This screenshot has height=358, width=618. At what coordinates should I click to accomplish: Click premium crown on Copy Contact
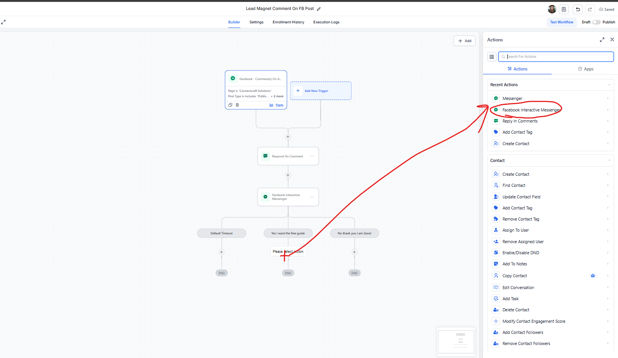593,276
